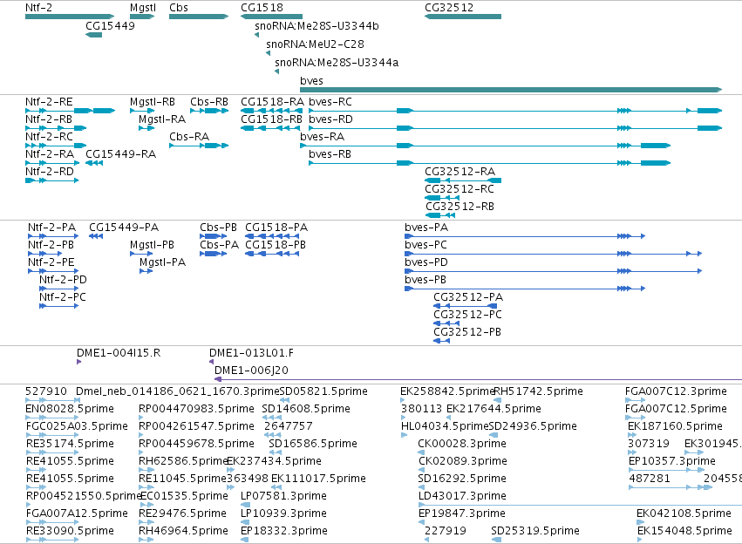The image size is (742, 544).
Task: Open transcript label Ntf-2-RB
Action: (49, 119)
